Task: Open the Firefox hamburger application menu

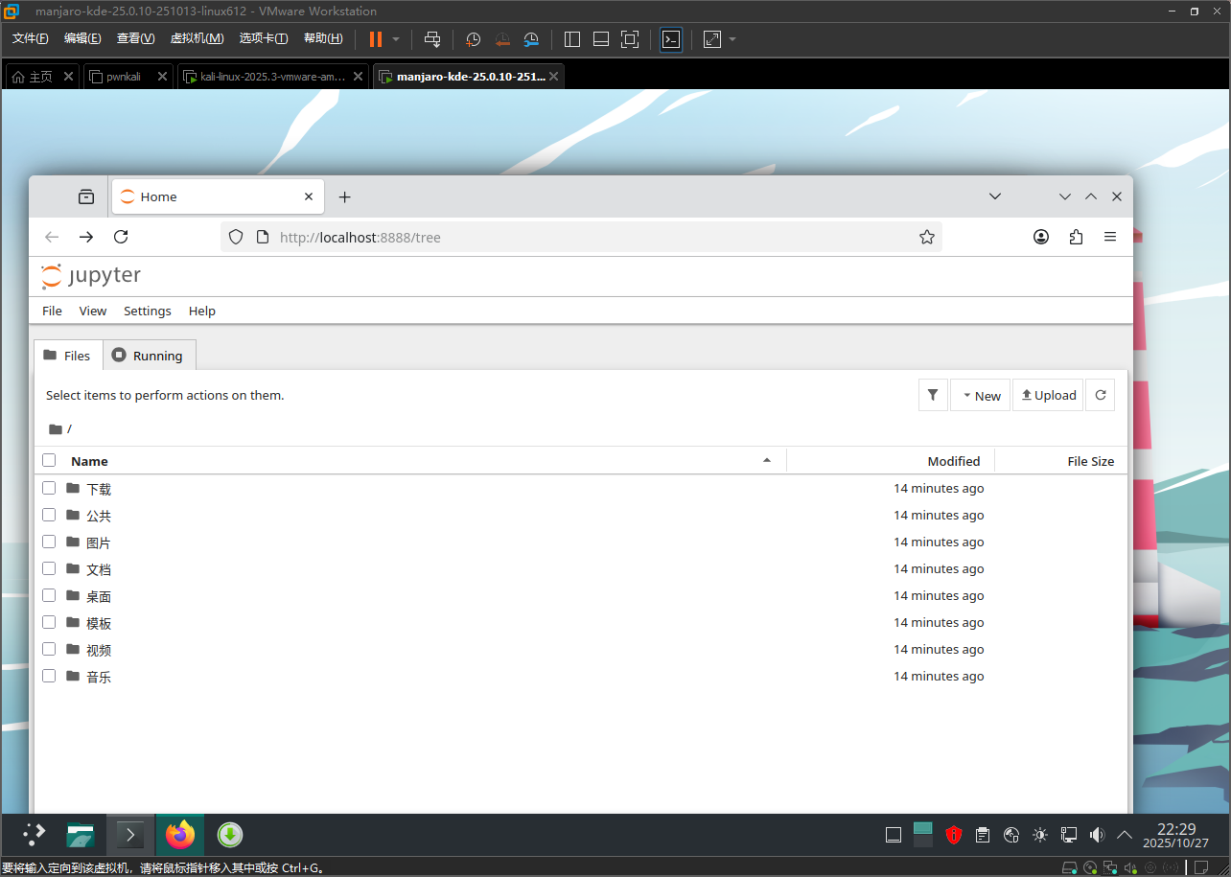Action: click(x=1110, y=237)
